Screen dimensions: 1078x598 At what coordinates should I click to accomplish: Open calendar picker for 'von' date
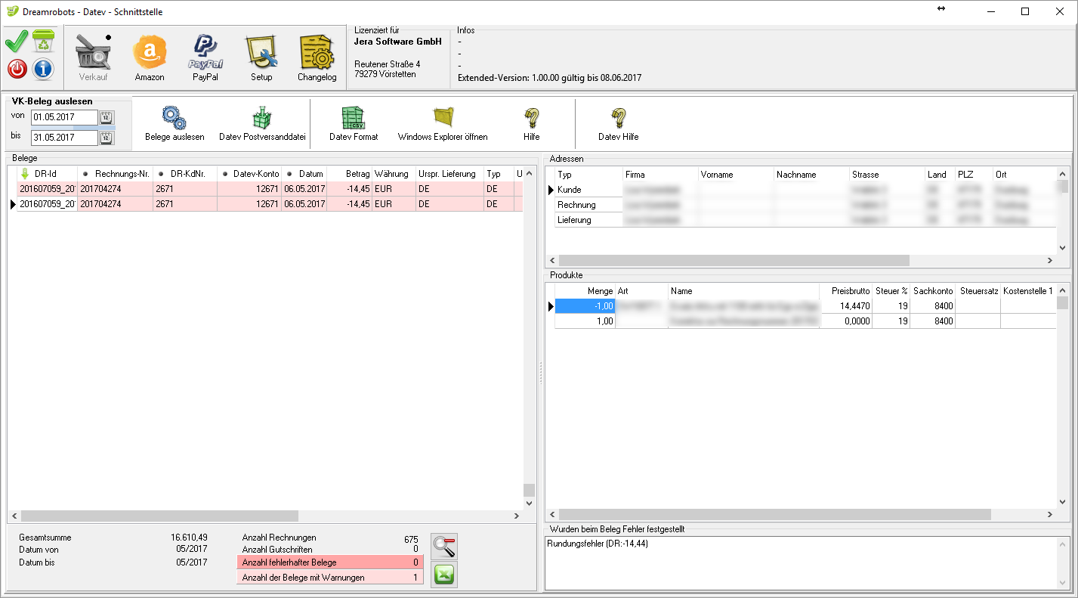(107, 117)
